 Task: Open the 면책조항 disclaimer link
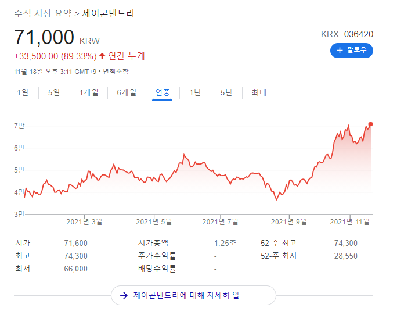coord(116,72)
